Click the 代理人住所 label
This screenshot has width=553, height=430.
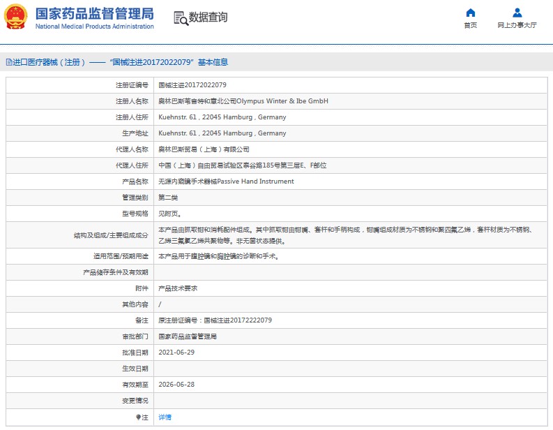coord(132,165)
